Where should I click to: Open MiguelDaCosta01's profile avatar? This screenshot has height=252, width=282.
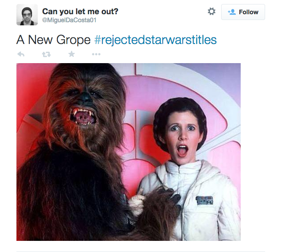[27, 15]
